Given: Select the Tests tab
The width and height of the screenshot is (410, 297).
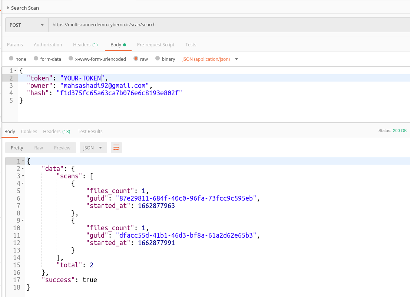Looking at the screenshot, I should [x=191, y=44].
